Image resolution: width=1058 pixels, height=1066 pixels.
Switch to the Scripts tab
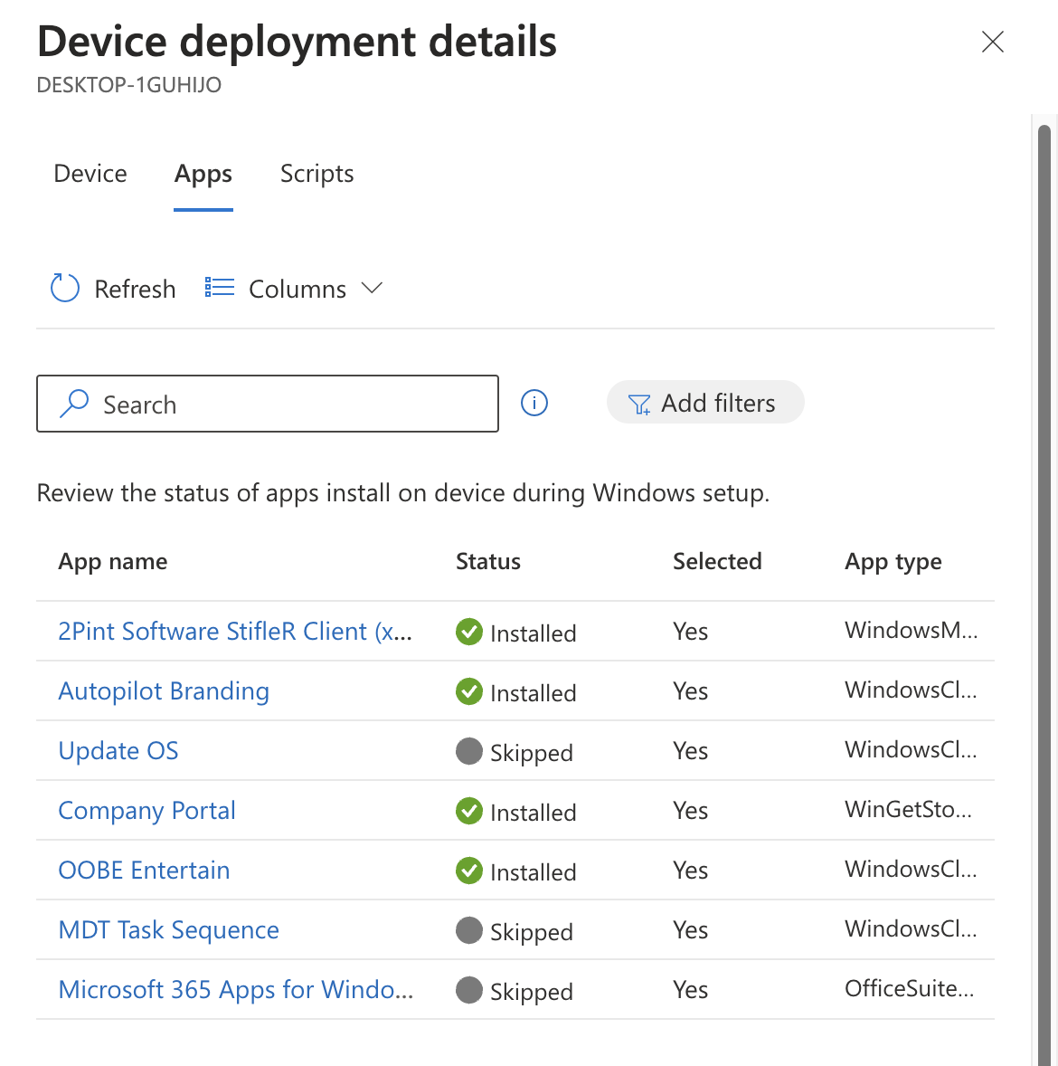[x=316, y=174]
